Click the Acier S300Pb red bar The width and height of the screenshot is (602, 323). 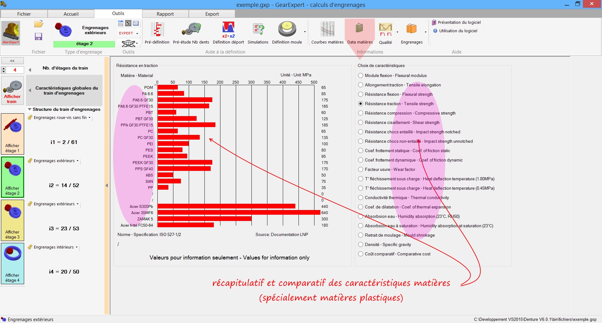click(226, 206)
